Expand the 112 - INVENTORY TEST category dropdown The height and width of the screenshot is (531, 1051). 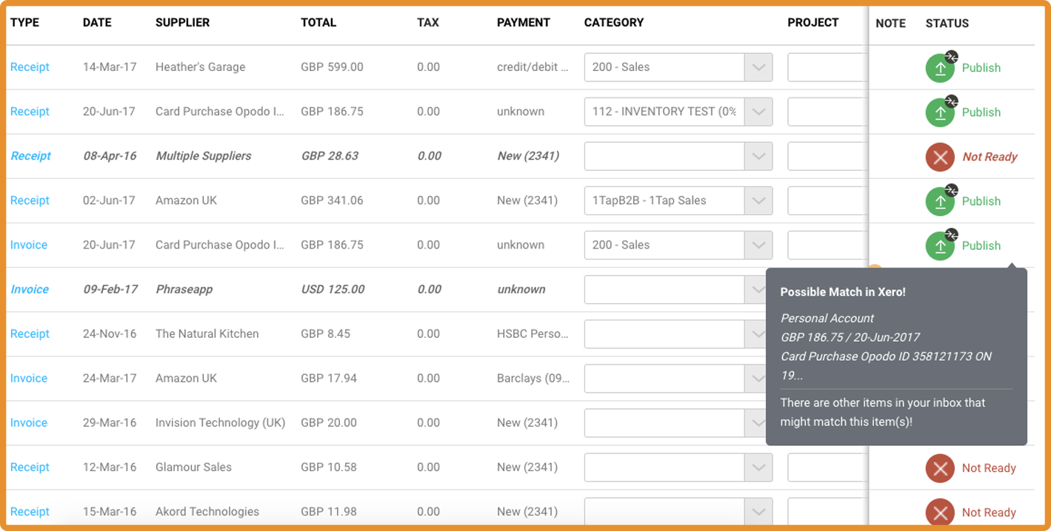pos(758,112)
